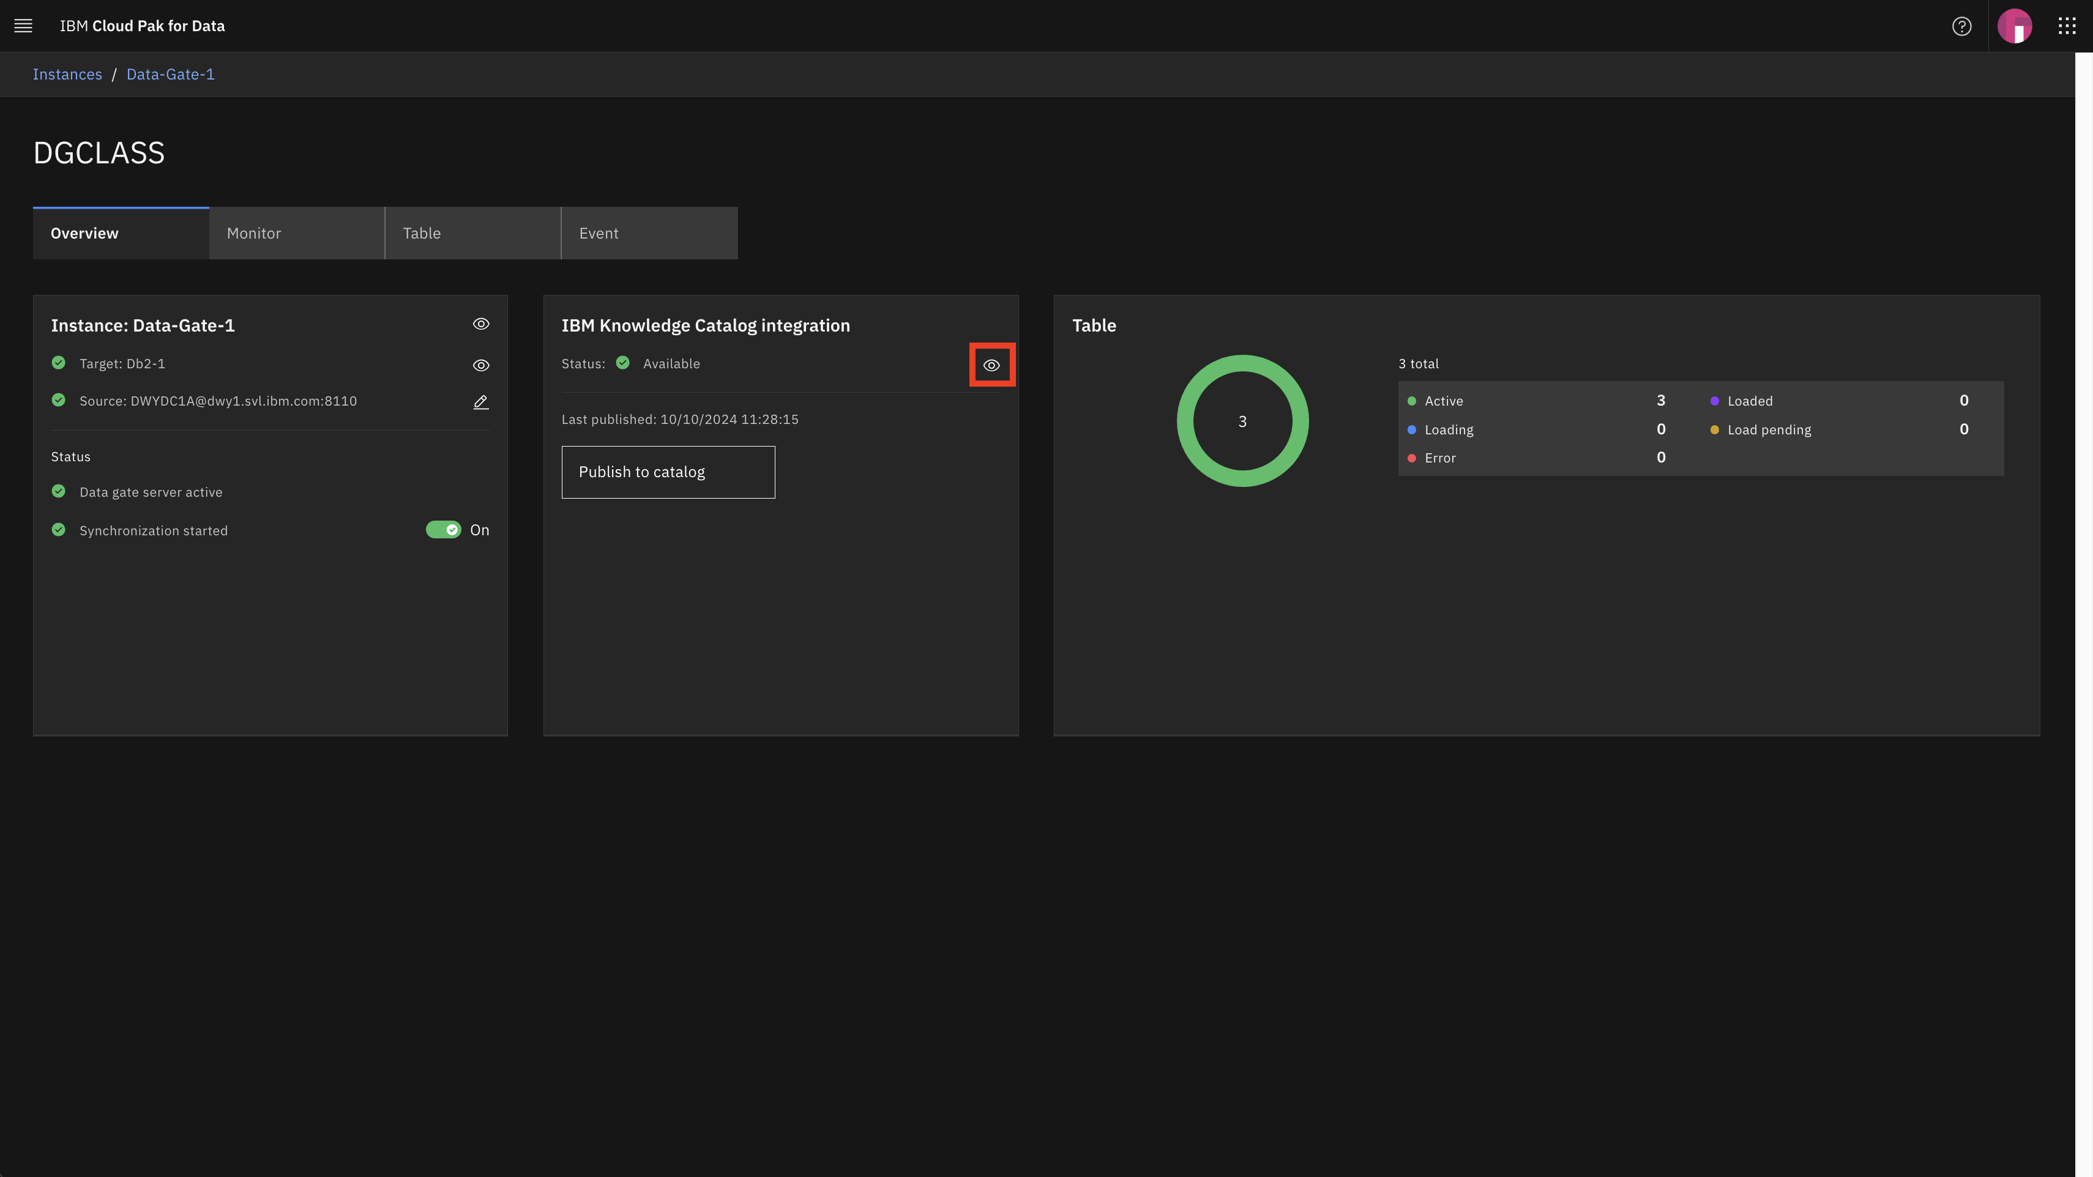Click the Active tables legend entry
Image resolution: width=2093 pixels, height=1177 pixels.
tap(1443, 401)
